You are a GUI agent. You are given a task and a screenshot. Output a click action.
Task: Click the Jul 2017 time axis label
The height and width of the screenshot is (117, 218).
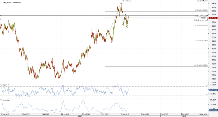point(46,114)
